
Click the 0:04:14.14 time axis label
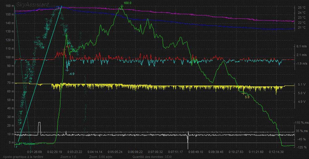(95, 152)
